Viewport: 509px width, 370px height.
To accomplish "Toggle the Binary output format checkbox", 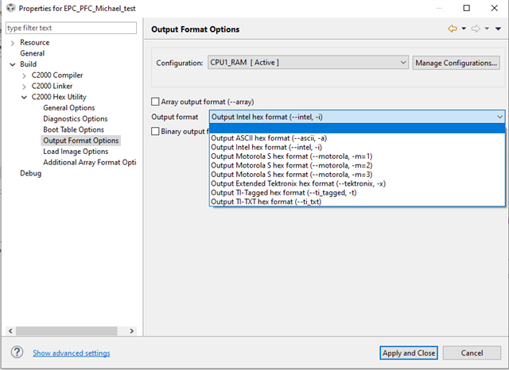I will click(156, 132).
